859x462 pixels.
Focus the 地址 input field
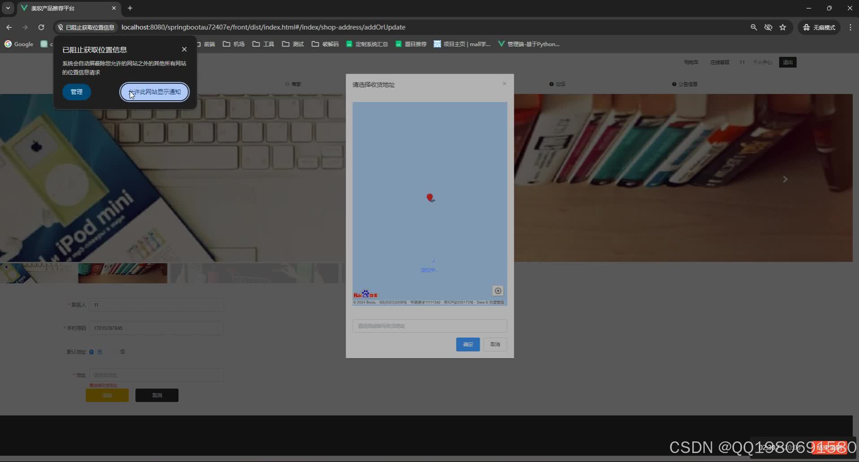click(x=156, y=375)
